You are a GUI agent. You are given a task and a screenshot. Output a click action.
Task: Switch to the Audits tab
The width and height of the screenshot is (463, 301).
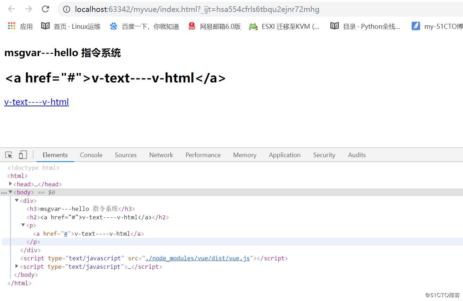(357, 155)
